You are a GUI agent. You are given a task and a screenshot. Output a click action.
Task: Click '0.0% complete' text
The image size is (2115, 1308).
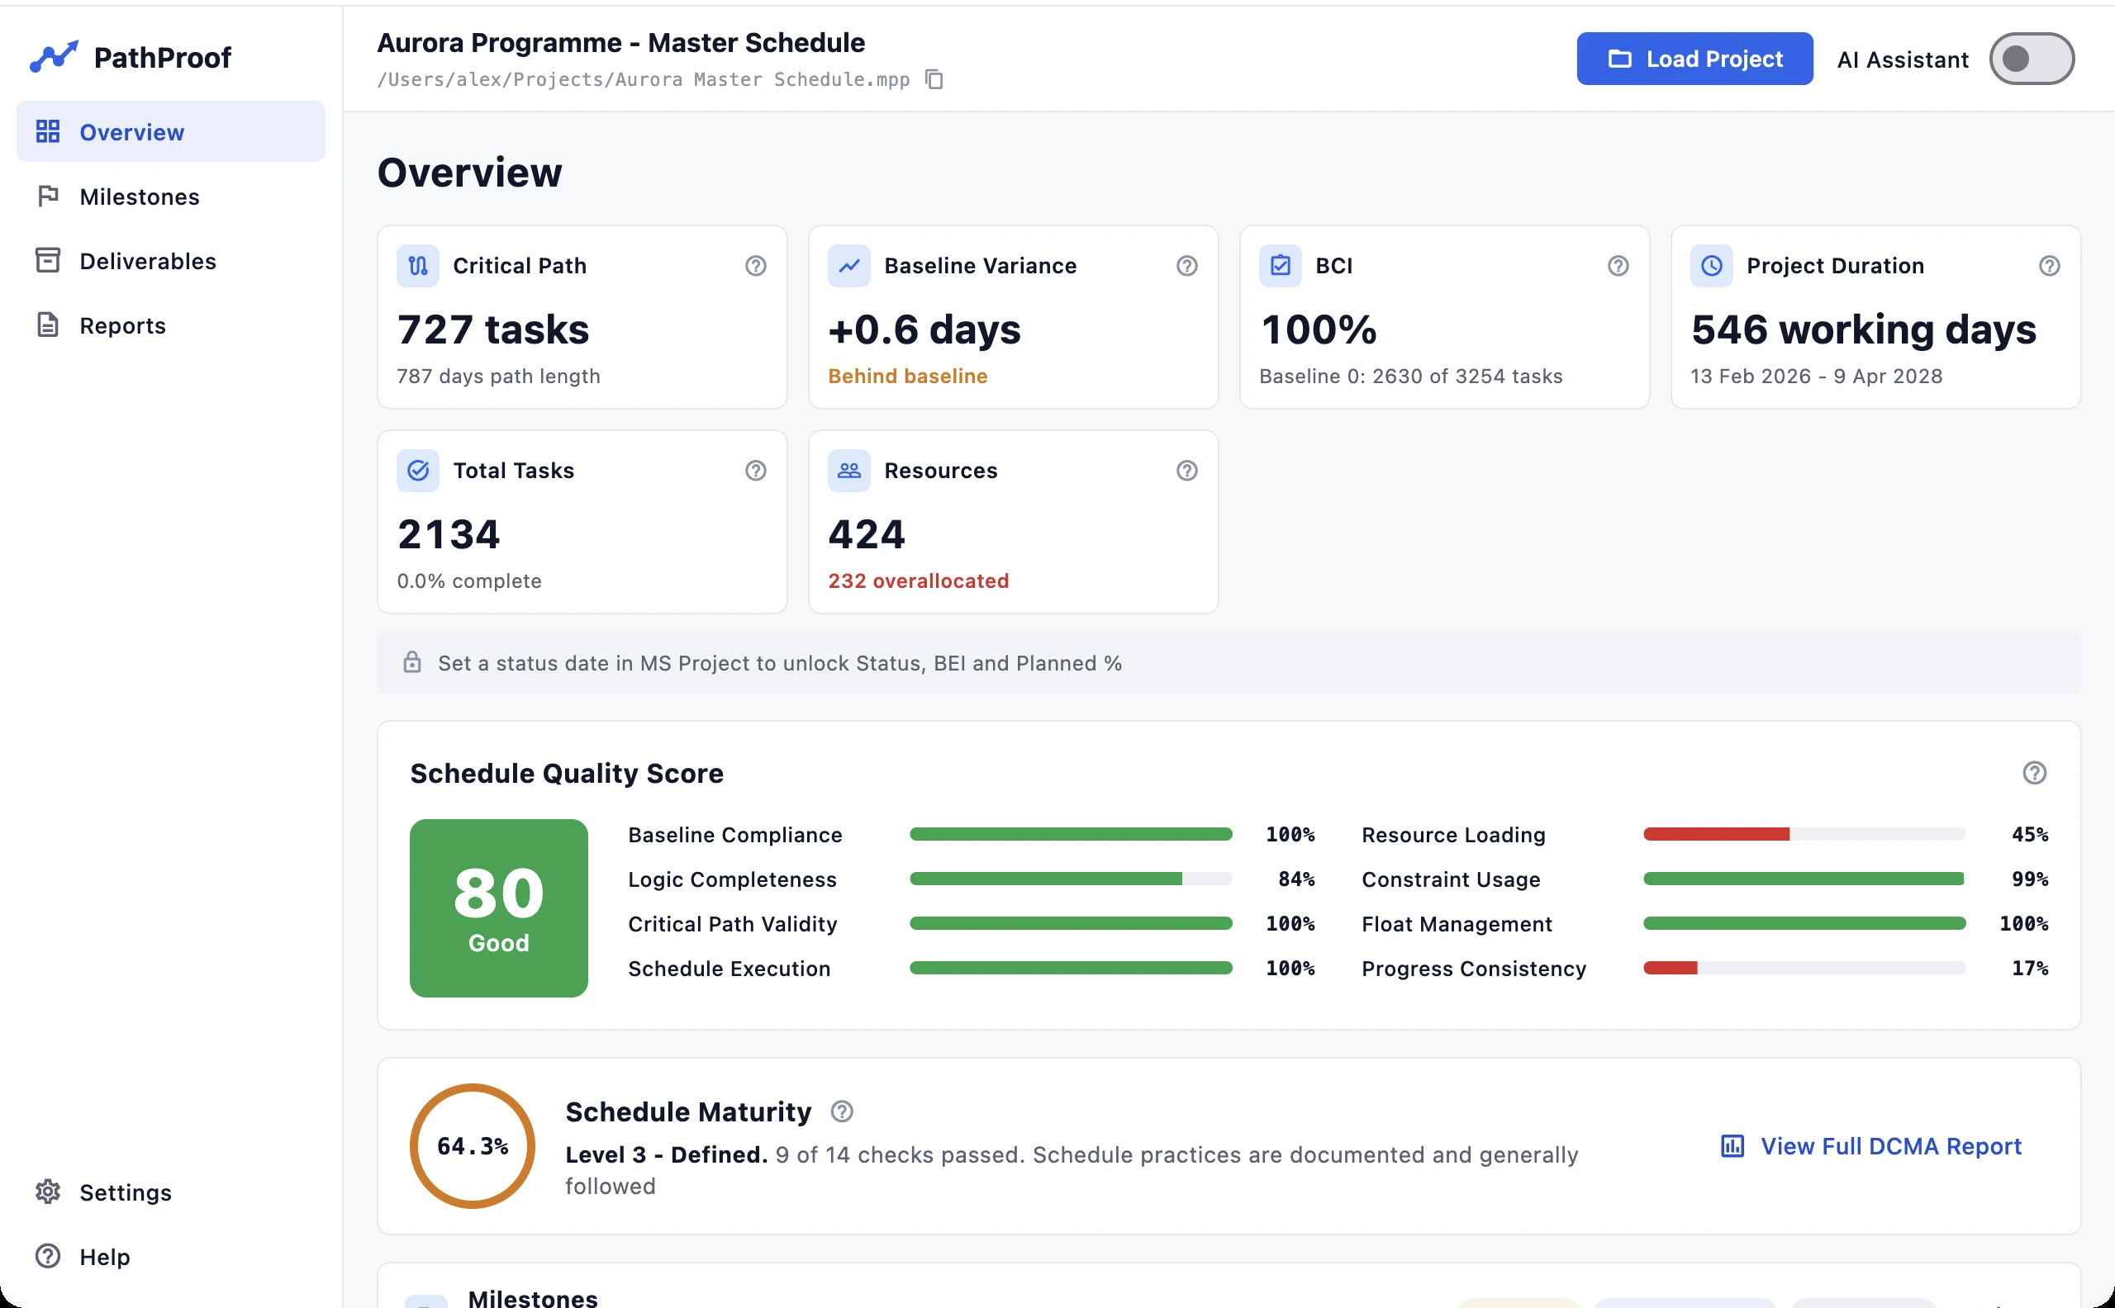[469, 581]
